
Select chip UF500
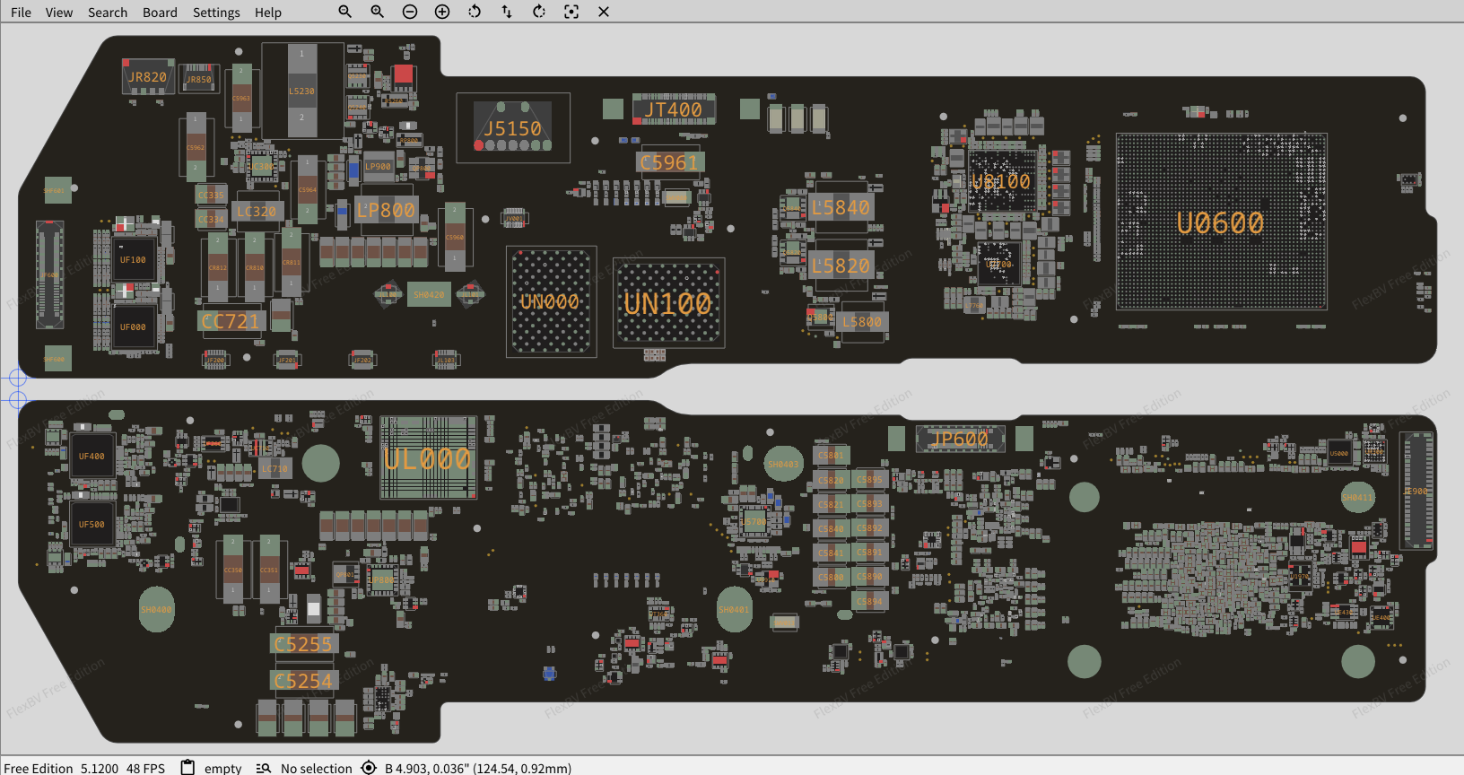pos(91,525)
